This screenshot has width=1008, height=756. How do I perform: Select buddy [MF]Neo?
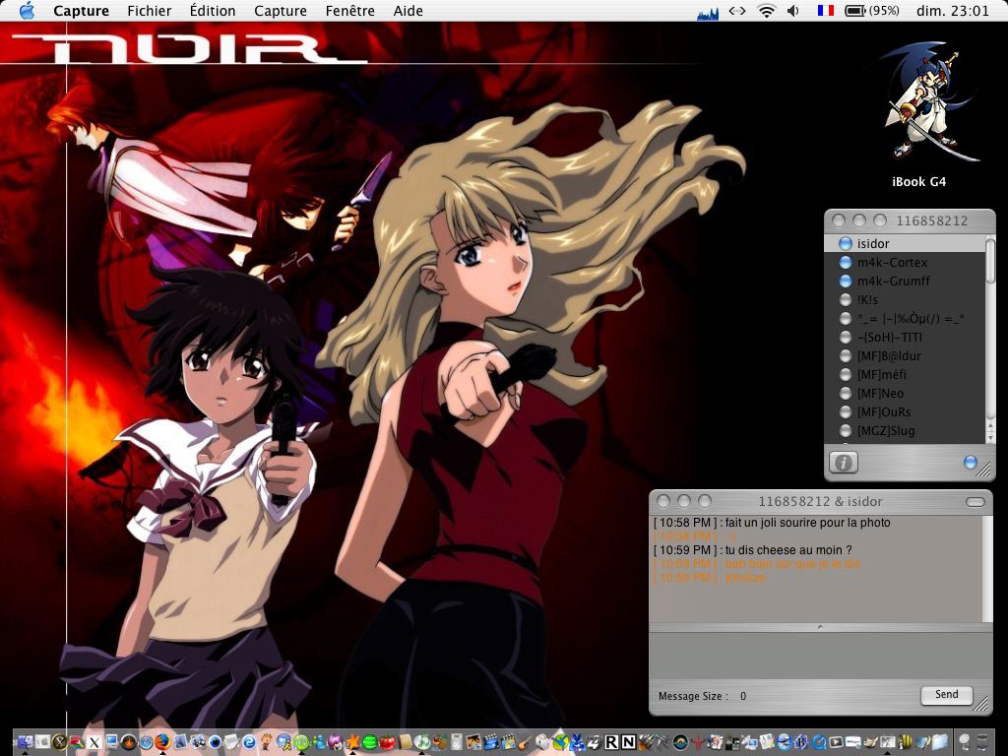[906, 393]
